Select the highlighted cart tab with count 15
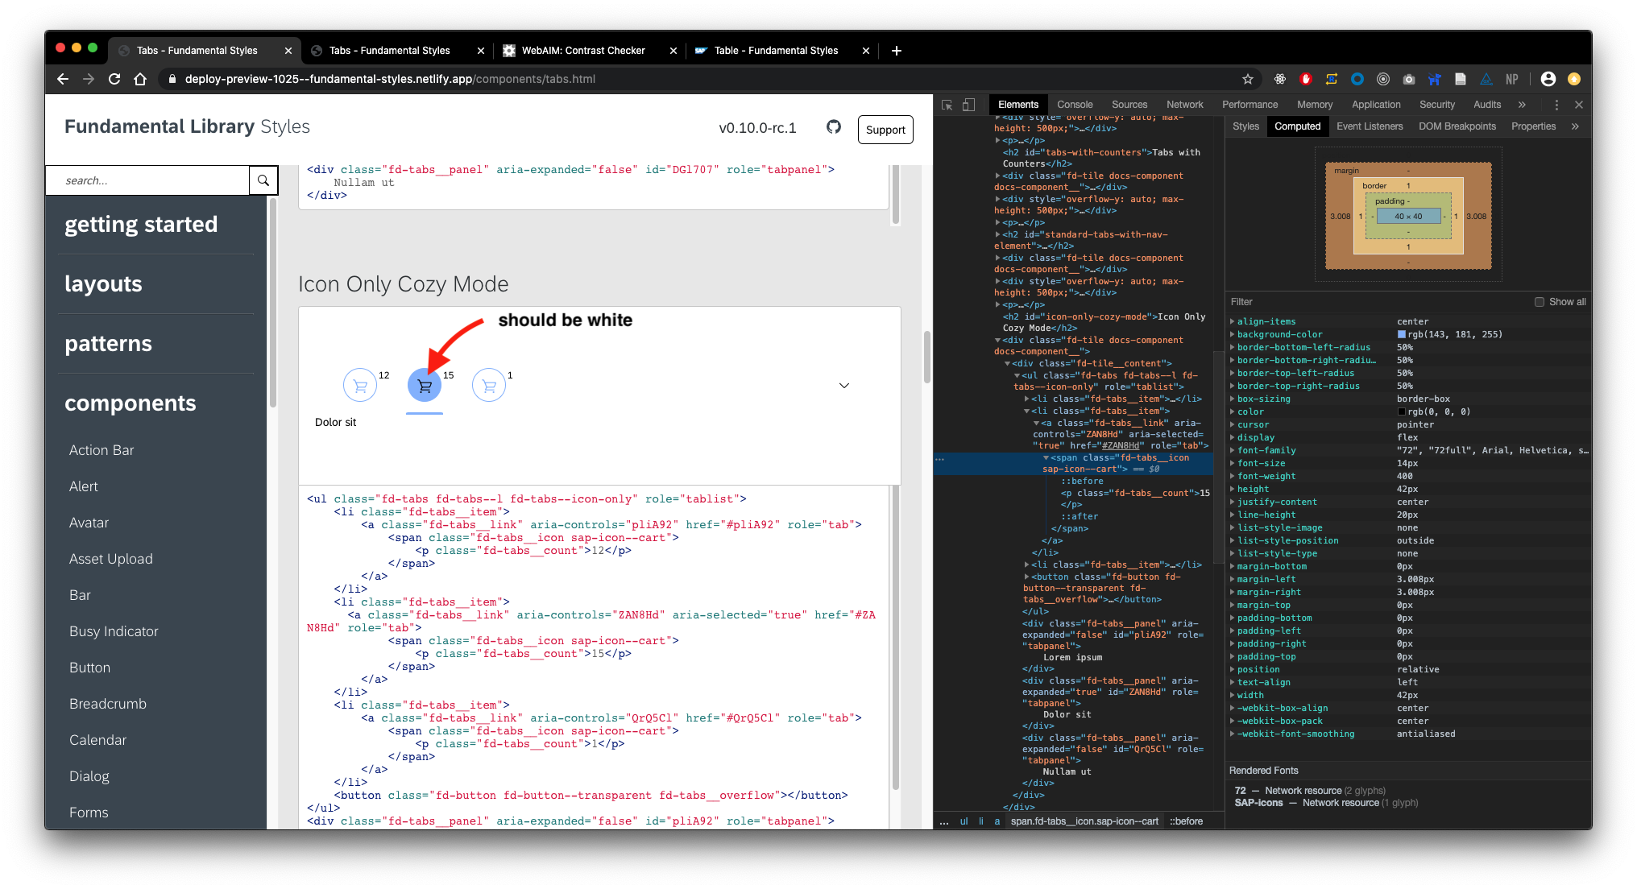1637x889 pixels. [x=425, y=385]
